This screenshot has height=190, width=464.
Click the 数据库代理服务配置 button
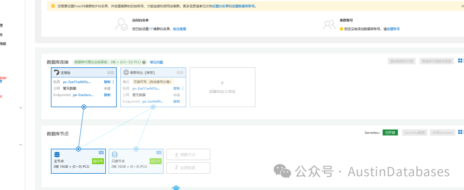[437, 61]
